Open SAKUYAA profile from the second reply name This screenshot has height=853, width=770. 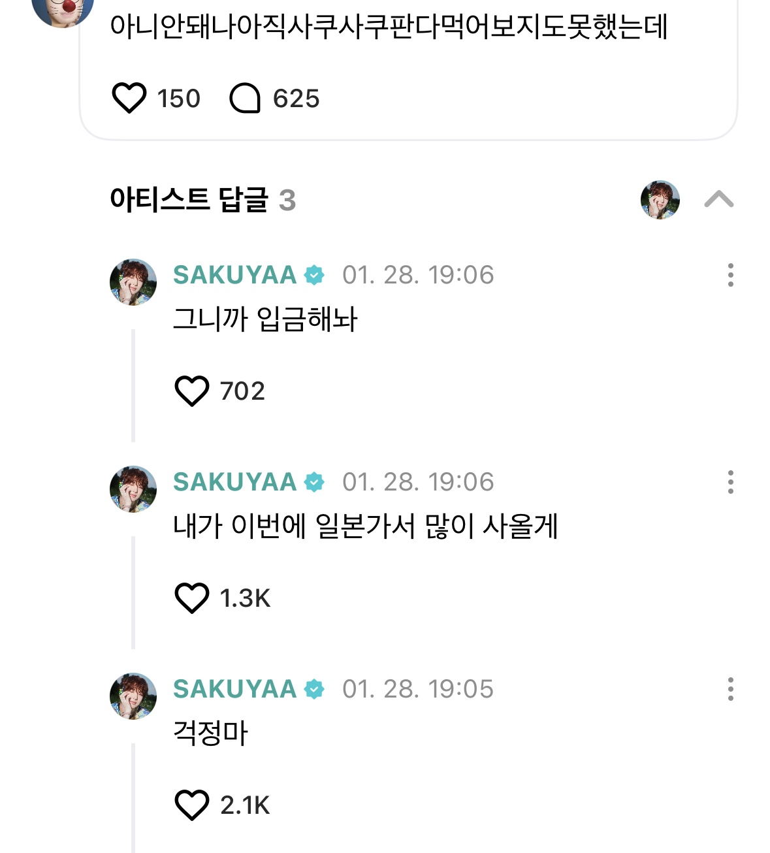234,482
